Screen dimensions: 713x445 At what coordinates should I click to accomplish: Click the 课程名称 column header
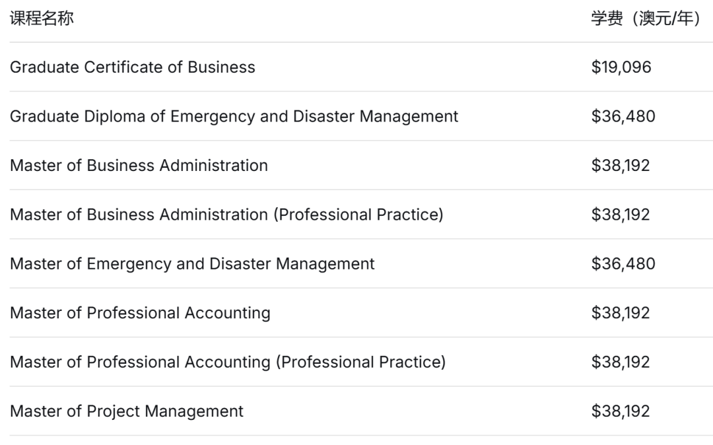pyautogui.click(x=42, y=18)
